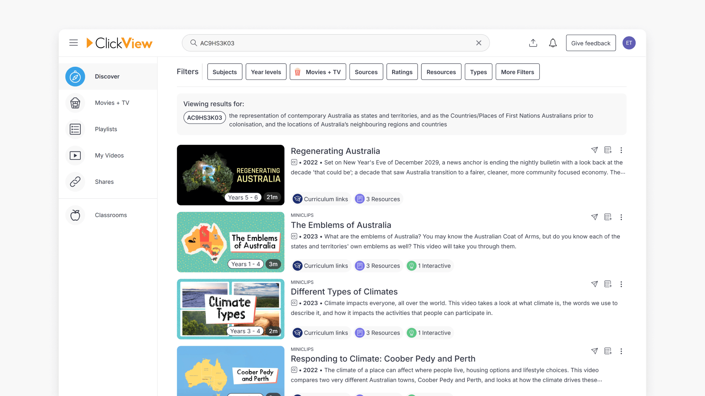The height and width of the screenshot is (396, 705).
Task: Select the Movies + TV popcorn icon in sidebar
Action: [75, 103]
